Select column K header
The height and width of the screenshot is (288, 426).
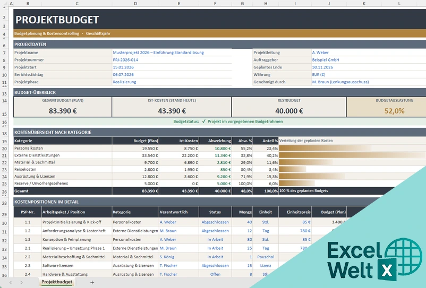[x=364, y=4]
